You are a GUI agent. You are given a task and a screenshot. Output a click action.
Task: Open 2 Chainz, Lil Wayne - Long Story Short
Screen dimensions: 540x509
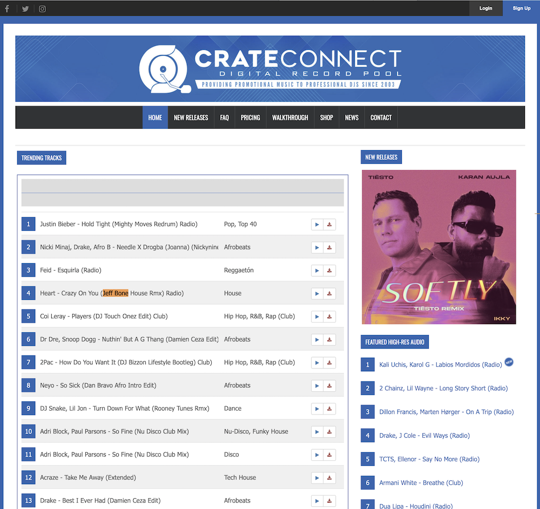pyautogui.click(x=443, y=389)
